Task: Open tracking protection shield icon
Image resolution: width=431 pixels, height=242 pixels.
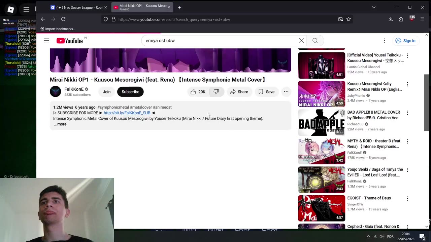Action: coord(106,19)
